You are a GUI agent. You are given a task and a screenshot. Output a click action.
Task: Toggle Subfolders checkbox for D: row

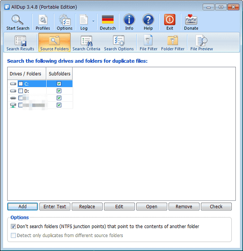pyautogui.click(x=59, y=91)
